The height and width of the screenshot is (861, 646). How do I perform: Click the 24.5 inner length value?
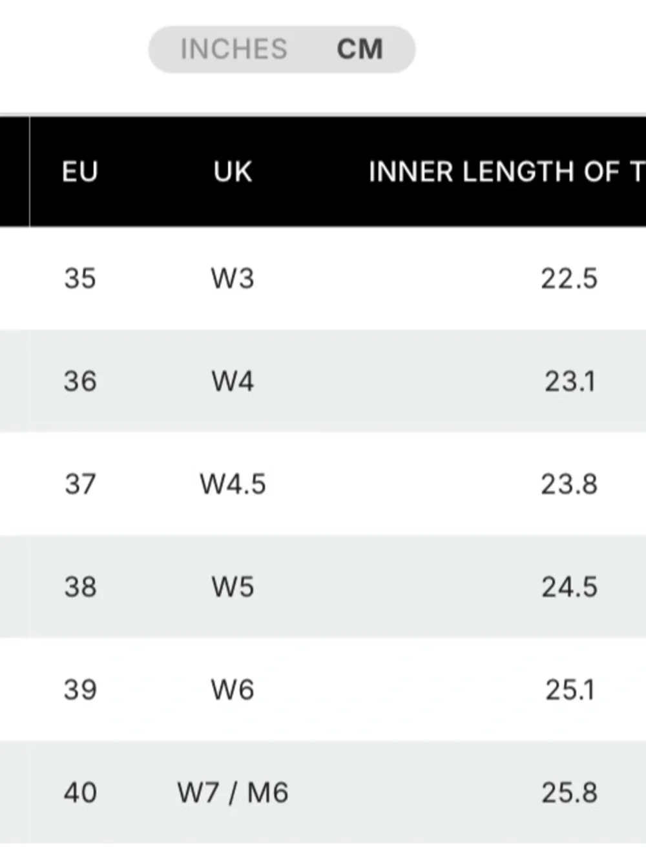569,586
